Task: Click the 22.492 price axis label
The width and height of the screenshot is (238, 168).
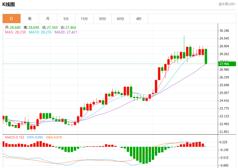Action: tap(224, 124)
